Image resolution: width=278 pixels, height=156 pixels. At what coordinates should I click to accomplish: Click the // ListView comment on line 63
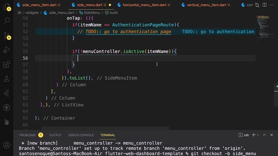click(69, 105)
